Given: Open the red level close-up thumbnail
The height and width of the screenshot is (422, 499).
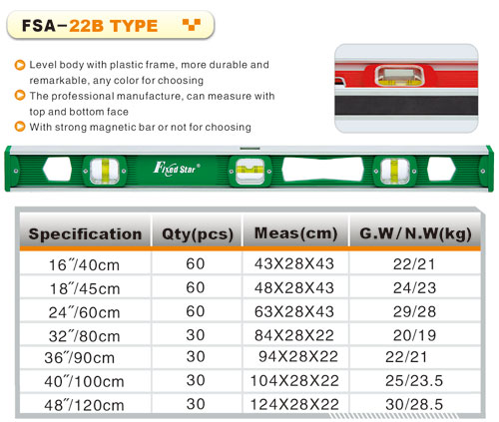Looking at the screenshot, I should (x=406, y=89).
